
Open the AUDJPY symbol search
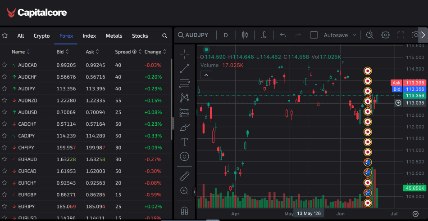[x=193, y=35]
